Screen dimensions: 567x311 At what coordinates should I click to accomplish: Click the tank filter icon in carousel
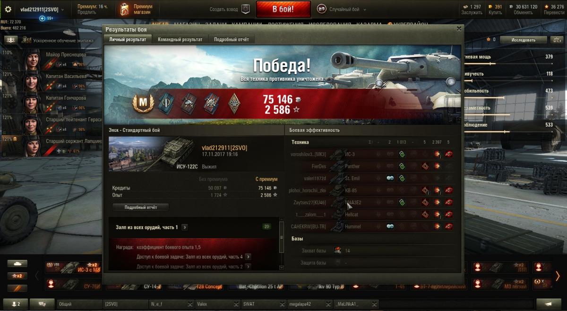pos(17,264)
